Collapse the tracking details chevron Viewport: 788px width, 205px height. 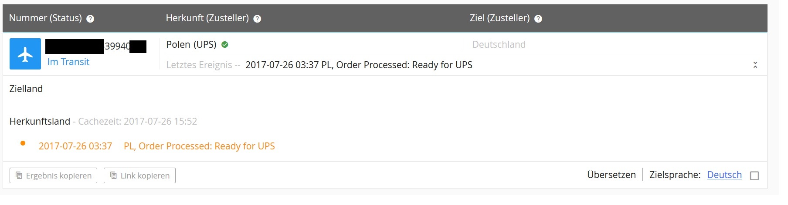coord(755,65)
